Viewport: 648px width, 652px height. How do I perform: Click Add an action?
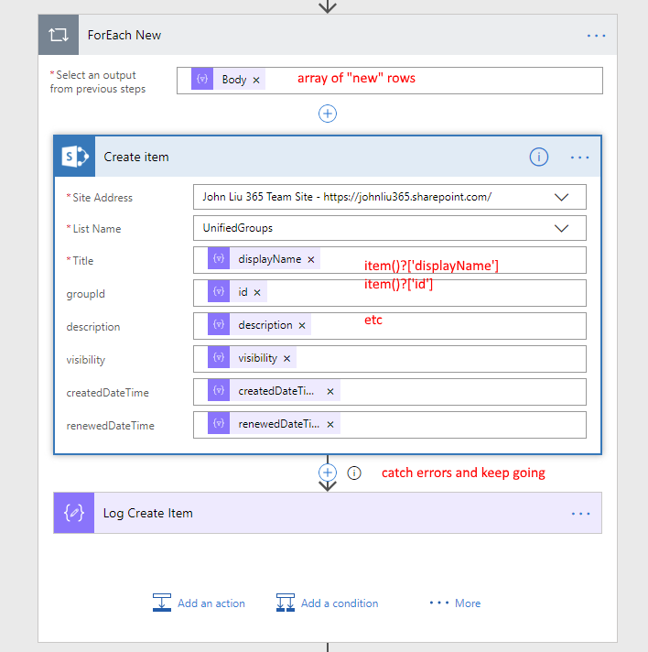pos(200,603)
